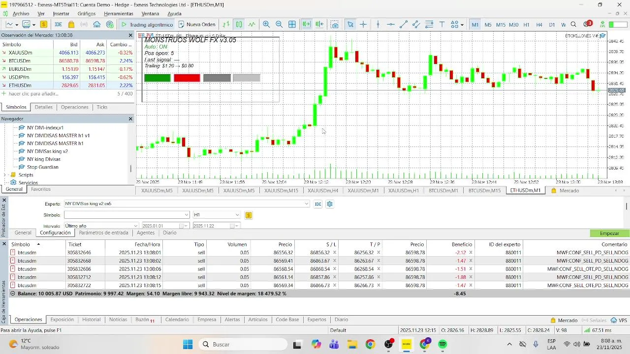Viewport: 630px width, 354px height.
Task: Select the horizontal line drawing tool
Action: [x=391, y=24]
